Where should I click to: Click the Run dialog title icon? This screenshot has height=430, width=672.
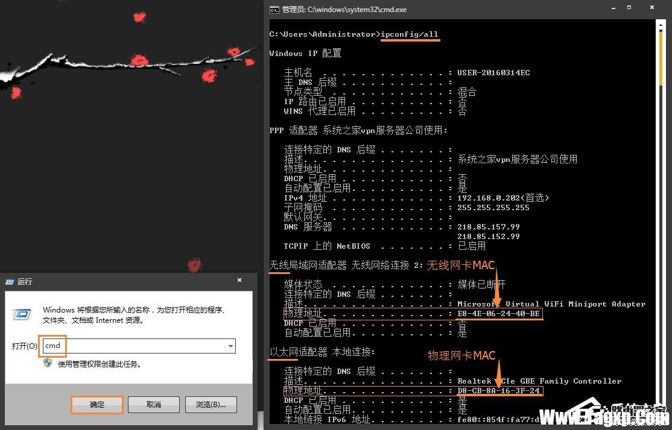point(10,281)
